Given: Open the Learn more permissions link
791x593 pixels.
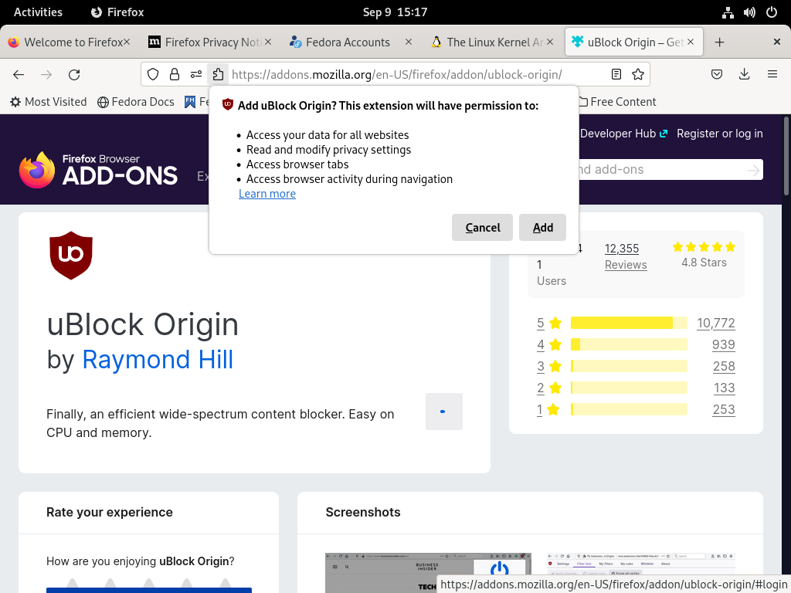Looking at the screenshot, I should click(266, 194).
